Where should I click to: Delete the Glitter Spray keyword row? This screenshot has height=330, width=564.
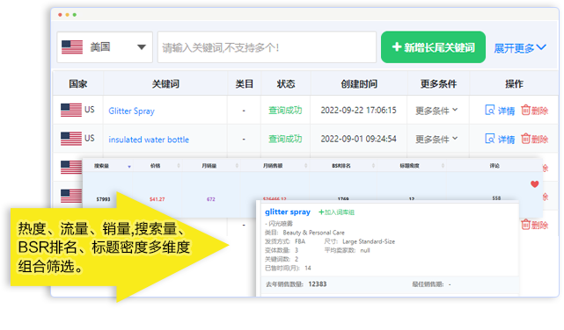(x=534, y=110)
